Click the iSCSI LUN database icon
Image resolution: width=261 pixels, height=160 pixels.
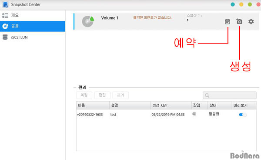[x=5, y=37]
